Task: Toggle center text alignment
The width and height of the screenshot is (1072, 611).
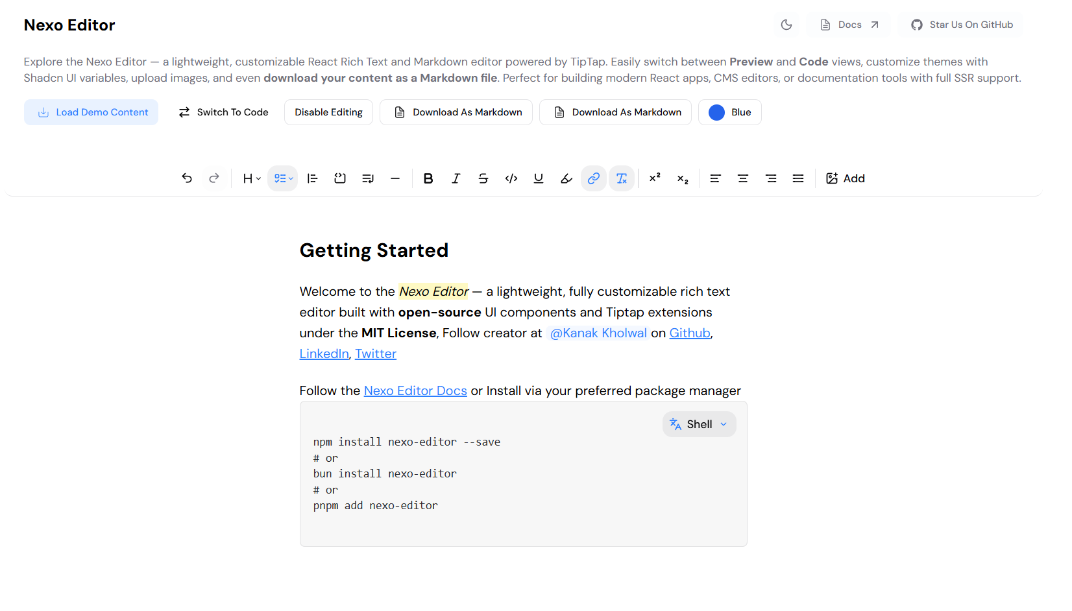Action: tap(743, 178)
